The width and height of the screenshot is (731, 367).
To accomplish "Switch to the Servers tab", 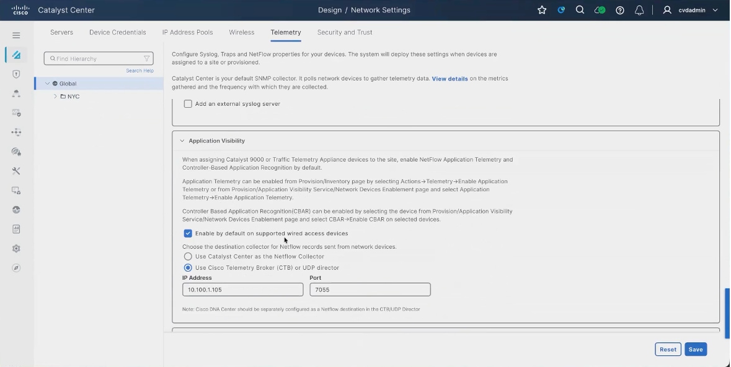I will click(x=61, y=32).
